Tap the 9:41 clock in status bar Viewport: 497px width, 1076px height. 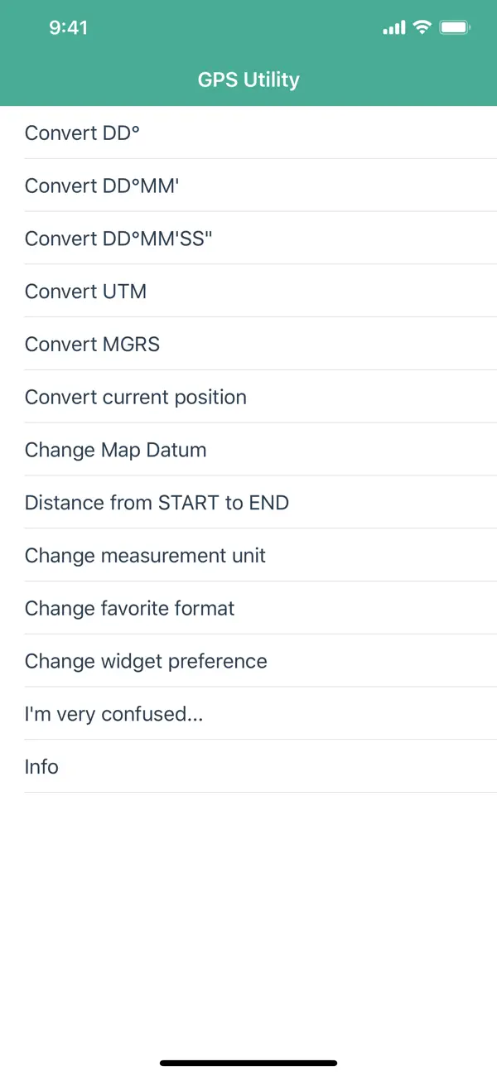[69, 28]
